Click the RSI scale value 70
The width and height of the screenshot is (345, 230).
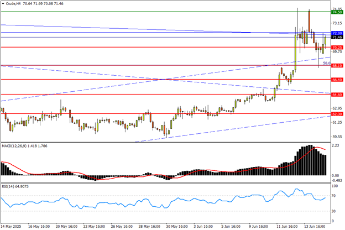pyautogui.click(x=333, y=196)
